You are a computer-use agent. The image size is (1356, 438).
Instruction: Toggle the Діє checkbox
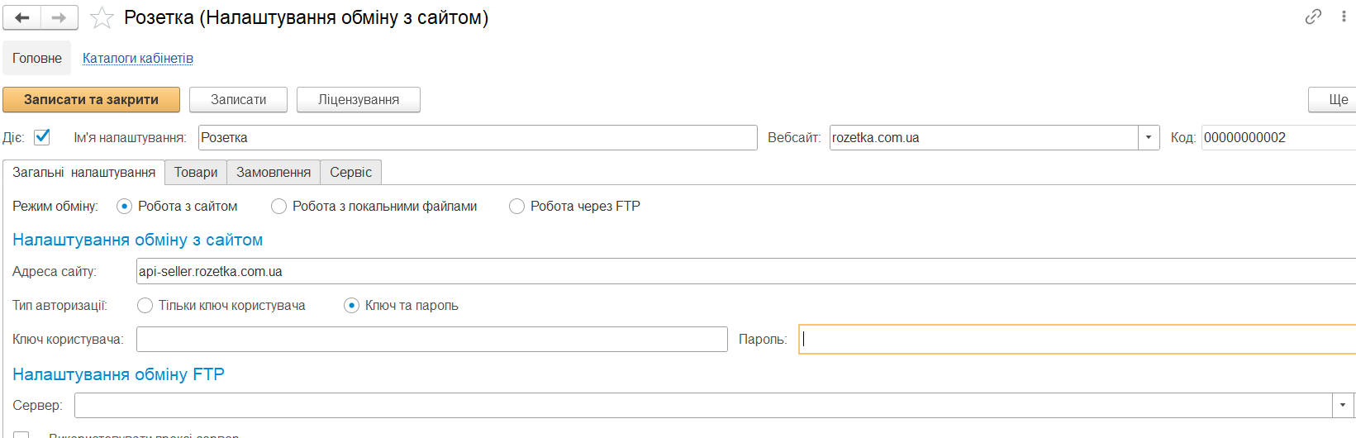click(42, 137)
